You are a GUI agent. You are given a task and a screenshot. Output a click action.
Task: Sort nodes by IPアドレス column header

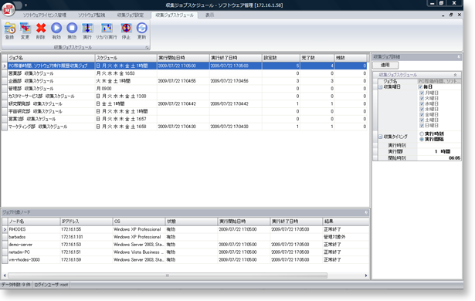point(86,222)
